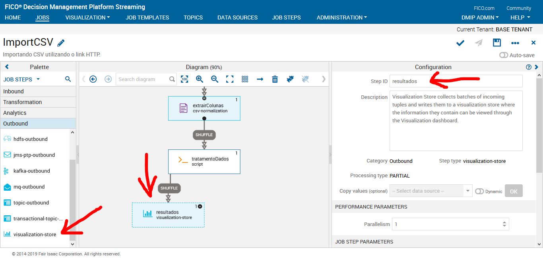Zoom out using the magnifier minus icon
The width and height of the screenshot is (543, 259).
[214, 79]
